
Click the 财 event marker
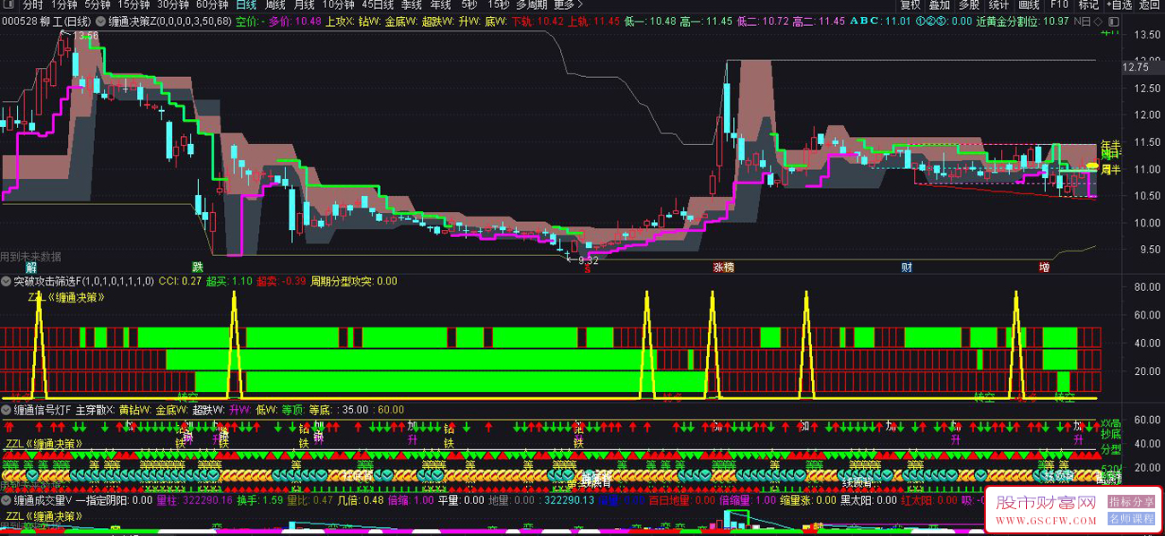click(907, 267)
